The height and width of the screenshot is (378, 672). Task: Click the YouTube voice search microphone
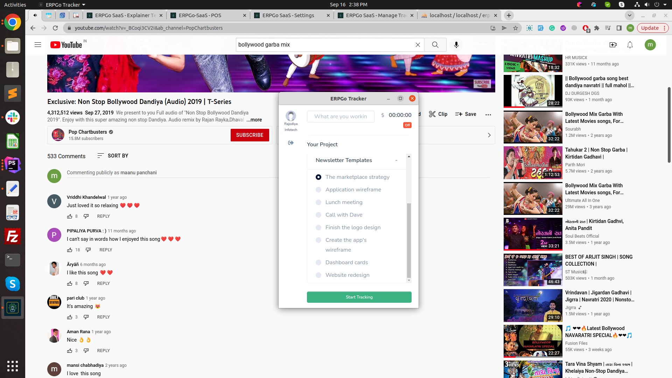point(456,45)
